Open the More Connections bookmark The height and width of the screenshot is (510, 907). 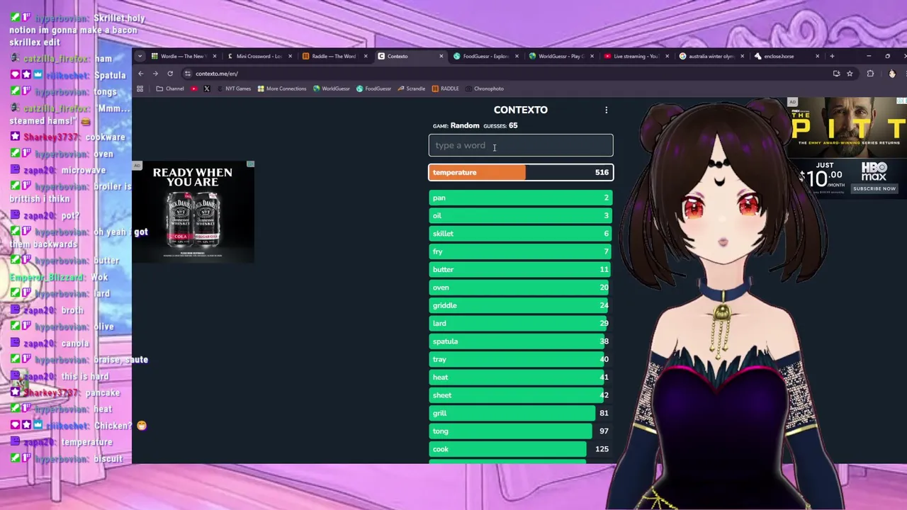coord(282,89)
